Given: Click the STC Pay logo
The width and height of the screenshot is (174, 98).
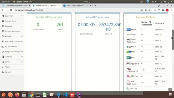Looking at the screenshot, I should [x=129, y=76].
